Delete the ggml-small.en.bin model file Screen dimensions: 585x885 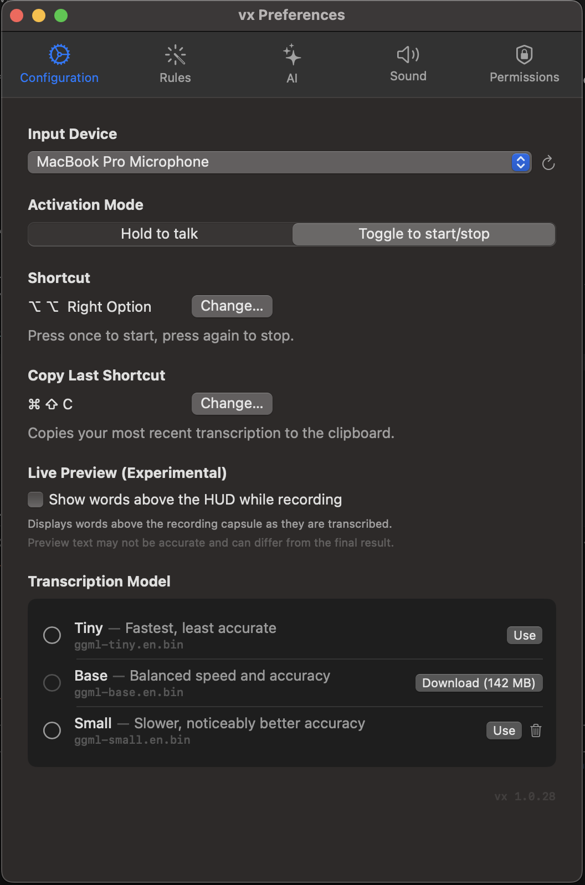click(535, 730)
